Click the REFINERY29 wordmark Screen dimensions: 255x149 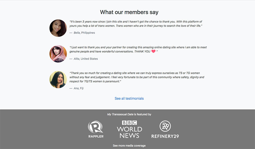coord(165,136)
